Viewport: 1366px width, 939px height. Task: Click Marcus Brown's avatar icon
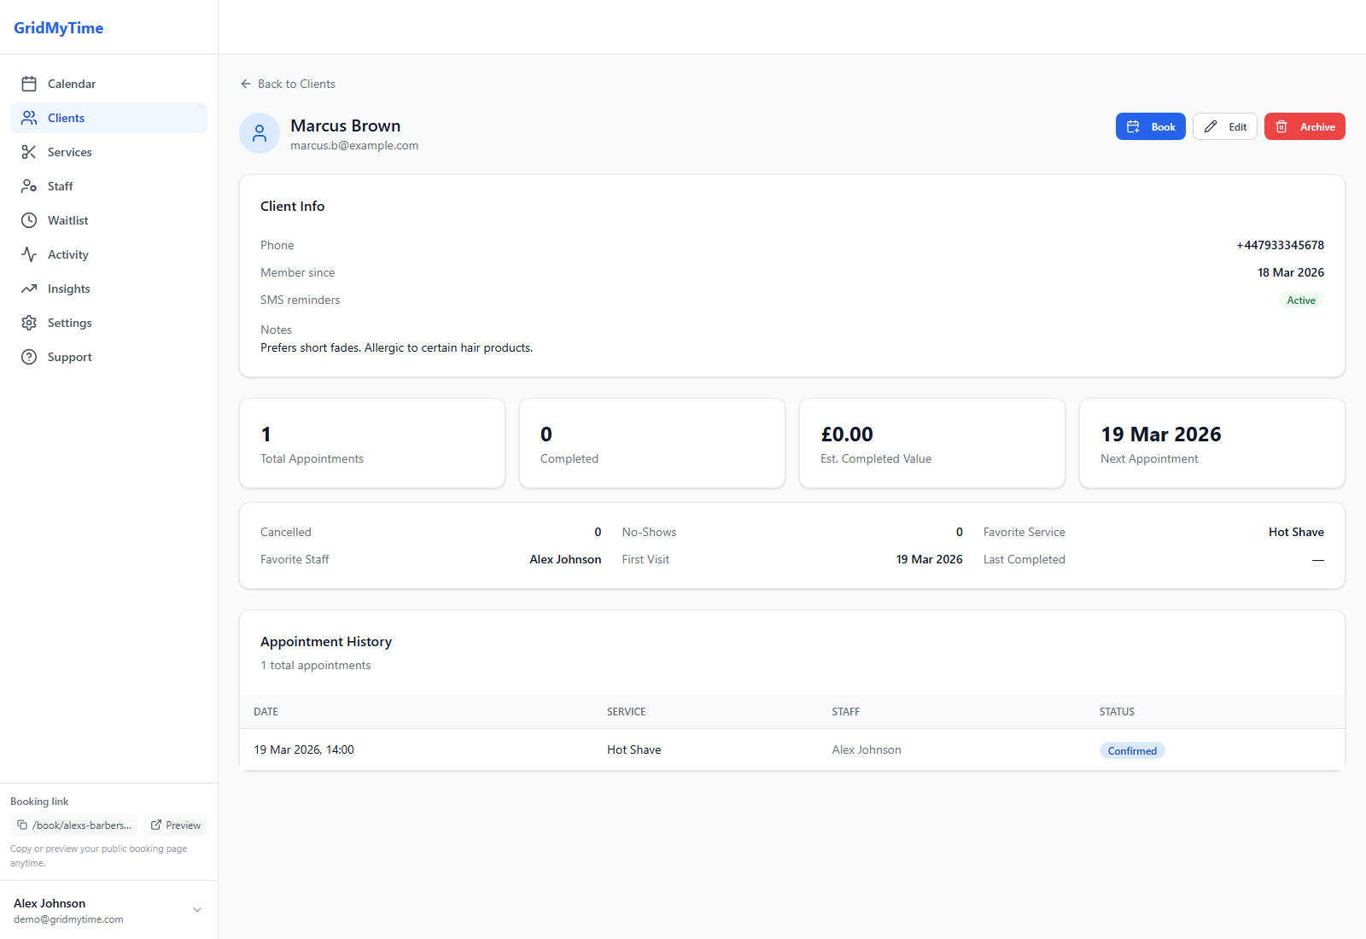pos(260,133)
